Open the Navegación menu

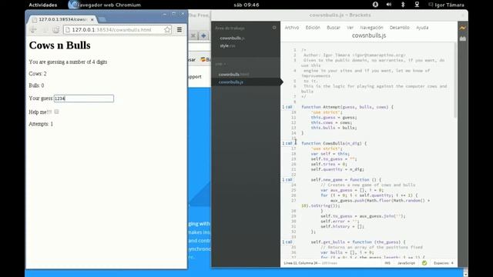tap(371, 28)
